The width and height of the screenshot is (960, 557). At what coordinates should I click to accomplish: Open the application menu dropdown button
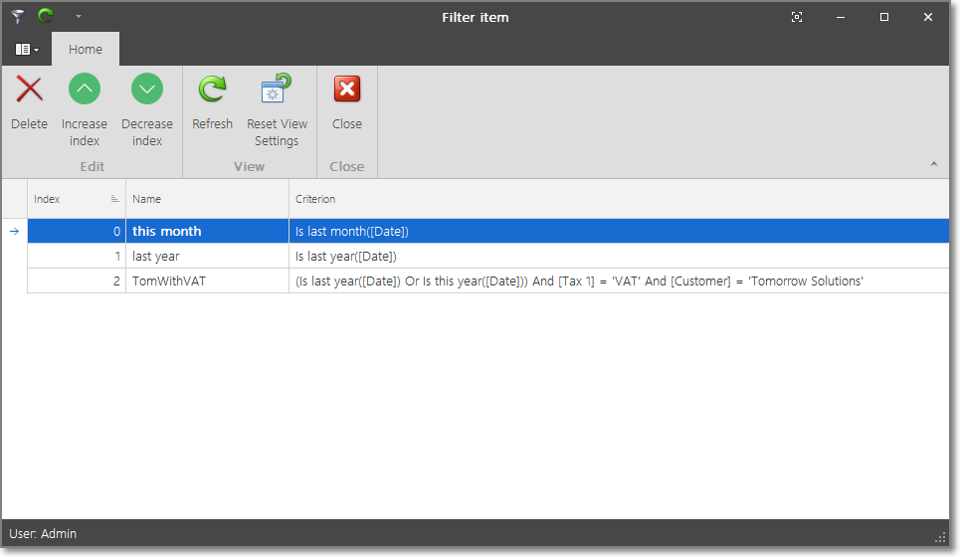coord(27,50)
